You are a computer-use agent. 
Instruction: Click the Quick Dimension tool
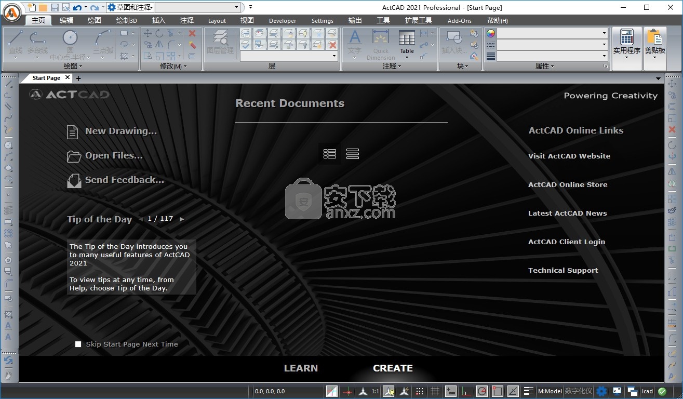381,45
